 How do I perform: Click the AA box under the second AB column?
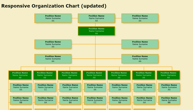[x=45, y=100]
